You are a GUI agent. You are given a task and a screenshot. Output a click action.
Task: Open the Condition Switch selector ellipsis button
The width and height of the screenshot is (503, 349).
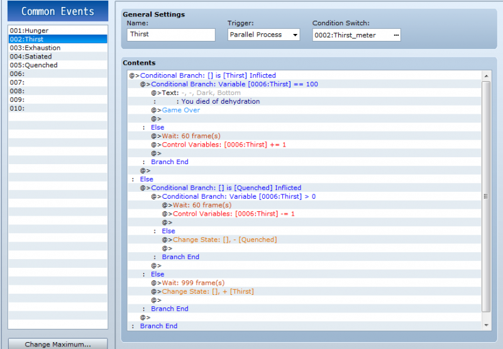point(396,35)
